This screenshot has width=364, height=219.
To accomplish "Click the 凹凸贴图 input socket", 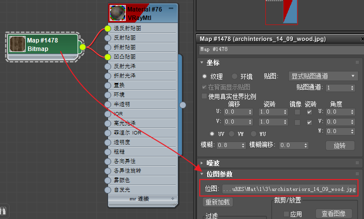I will click(107, 57).
